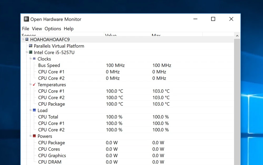This screenshot has width=263, height=165.
Task: Collapse the Intel Core i5-5257U node
Action: pyautogui.click(x=27, y=52)
